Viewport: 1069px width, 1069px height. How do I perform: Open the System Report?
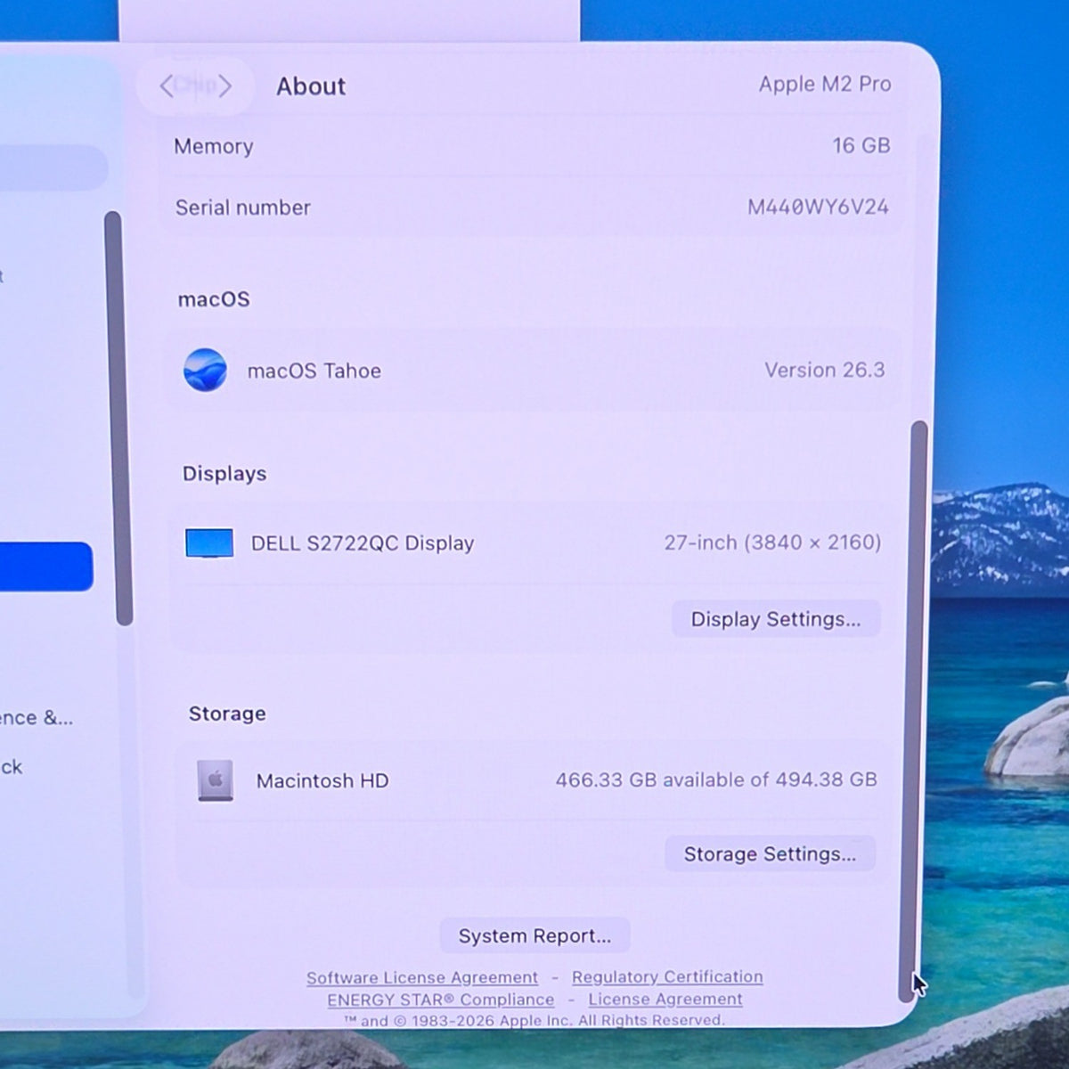534,935
